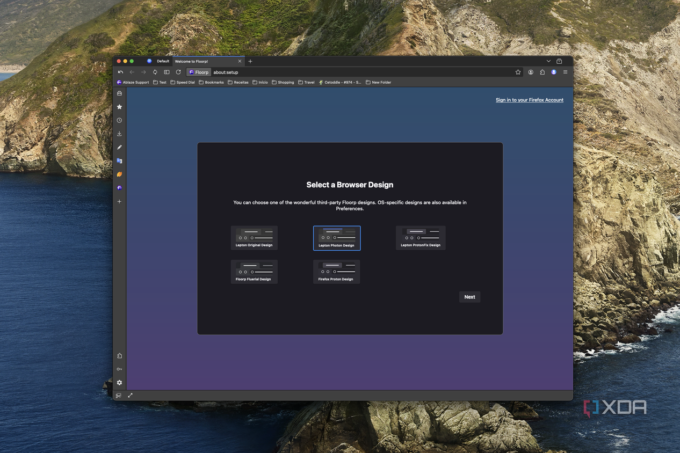Click the workspace icon in the tab bar
Viewport: 680px width, 453px height.
(149, 61)
